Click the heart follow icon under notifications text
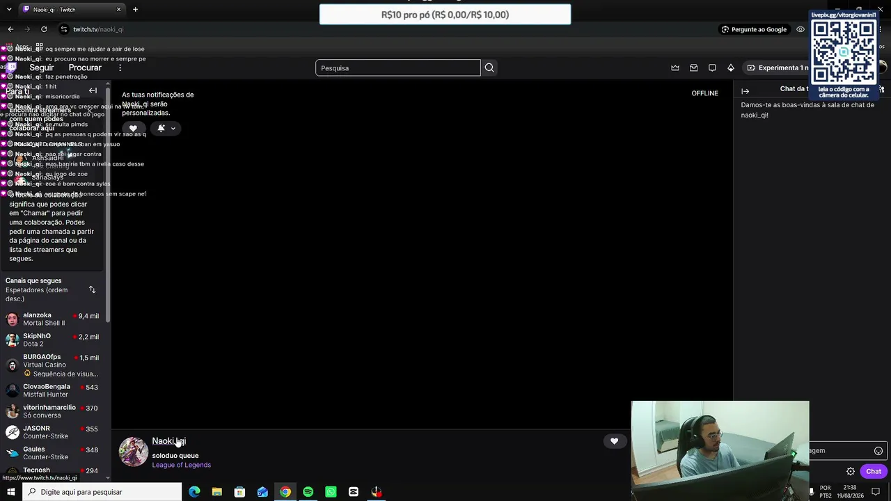Viewport: 891px width, 501px height. 133,128
